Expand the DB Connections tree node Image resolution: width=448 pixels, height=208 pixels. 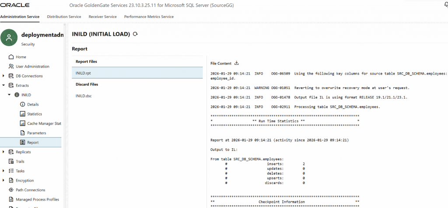tap(3, 76)
